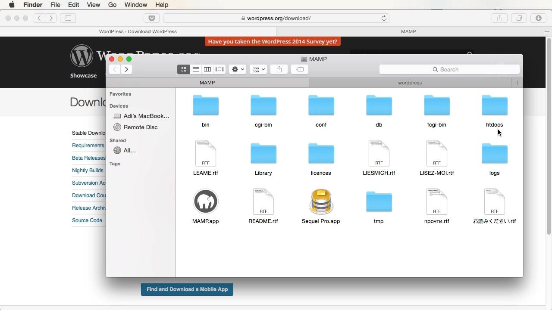Open the Apple menu
552x310 pixels.
(x=12, y=5)
